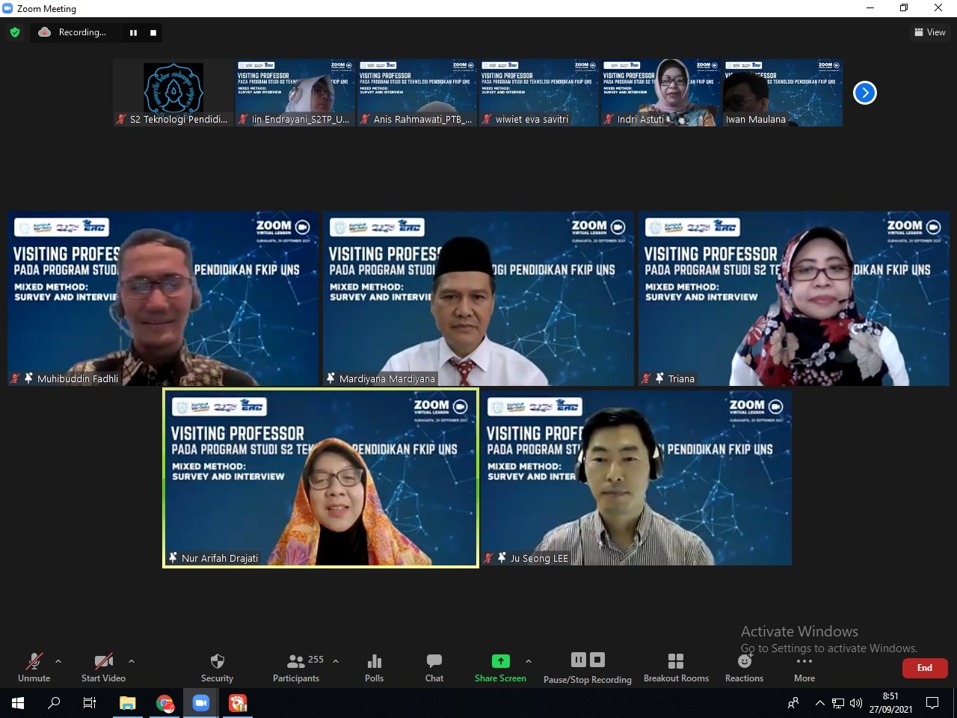
Task: Start Video with the camera toggle
Action: pyautogui.click(x=103, y=667)
